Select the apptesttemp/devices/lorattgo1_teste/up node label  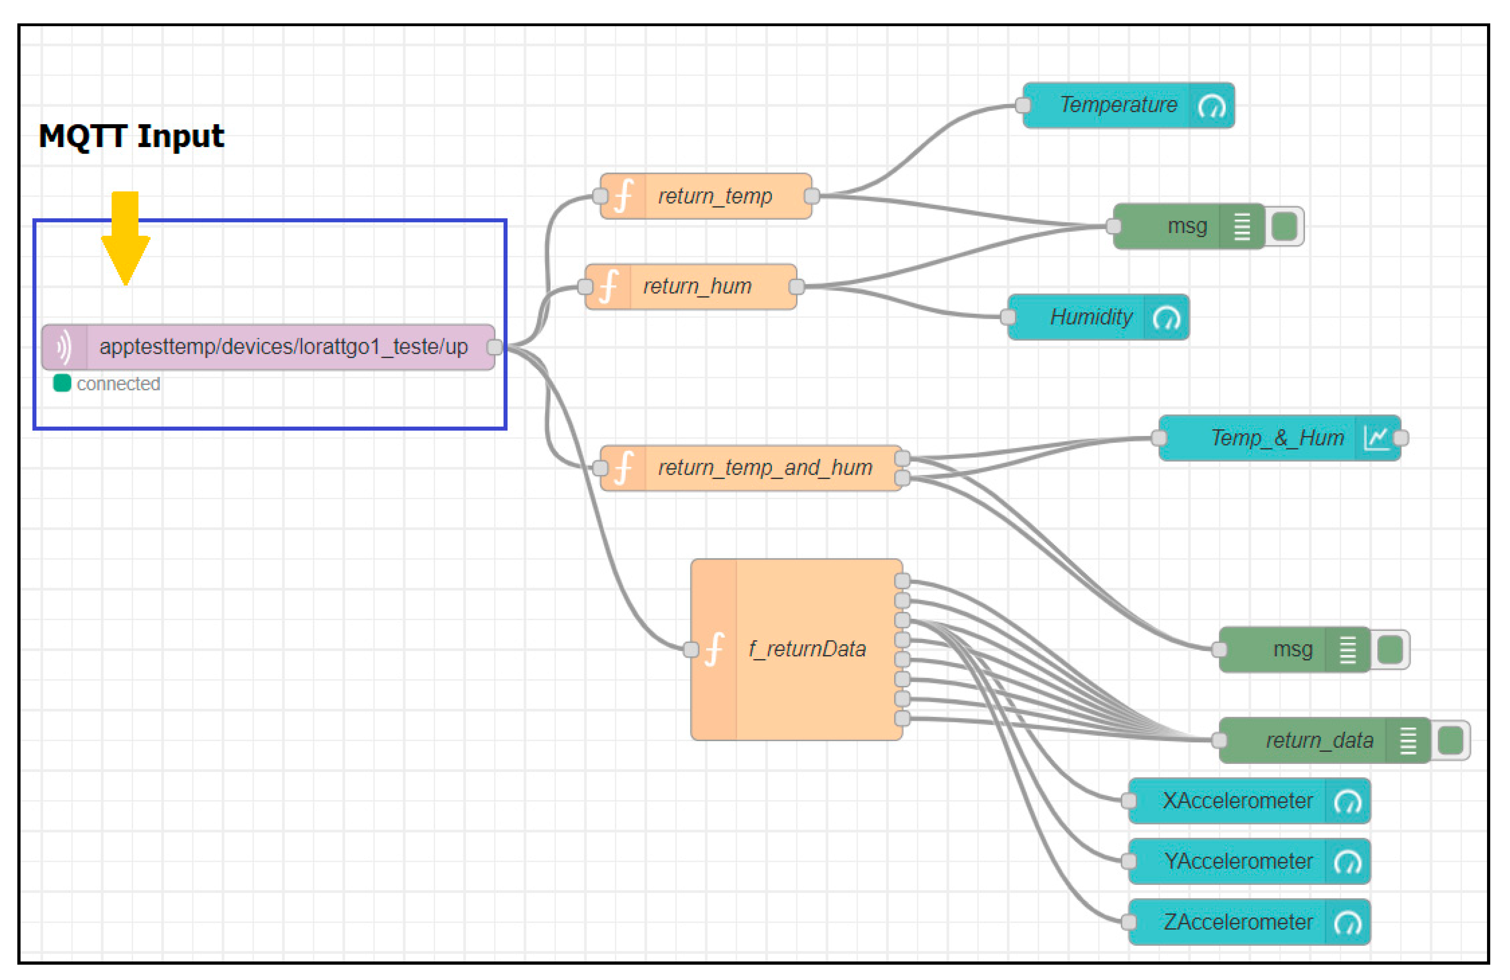(x=284, y=347)
